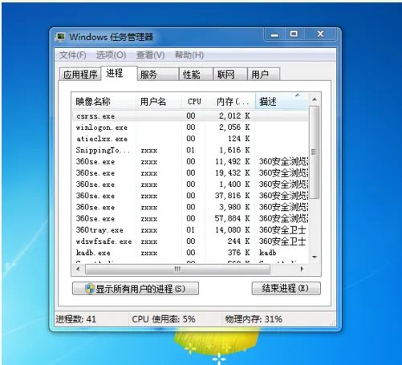This screenshot has height=365, width=402.
Task: Click the 结束进程(E) button
Action: click(286, 288)
